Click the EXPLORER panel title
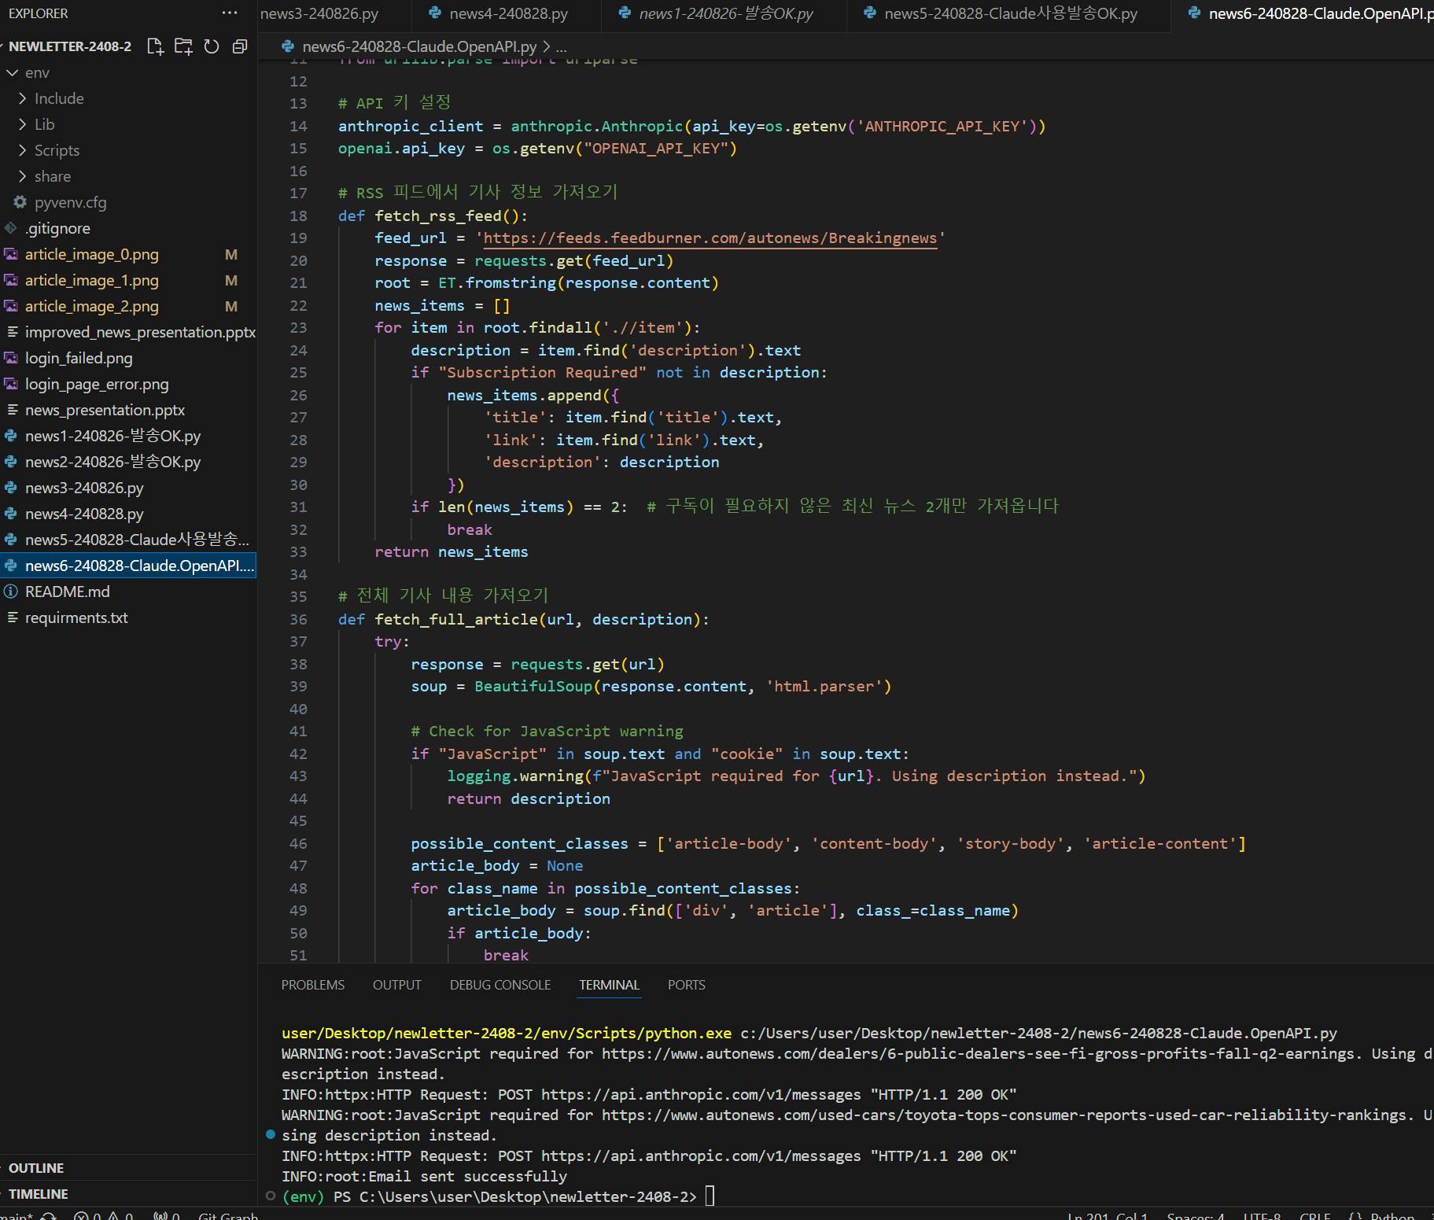The width and height of the screenshot is (1434, 1220). [38, 13]
